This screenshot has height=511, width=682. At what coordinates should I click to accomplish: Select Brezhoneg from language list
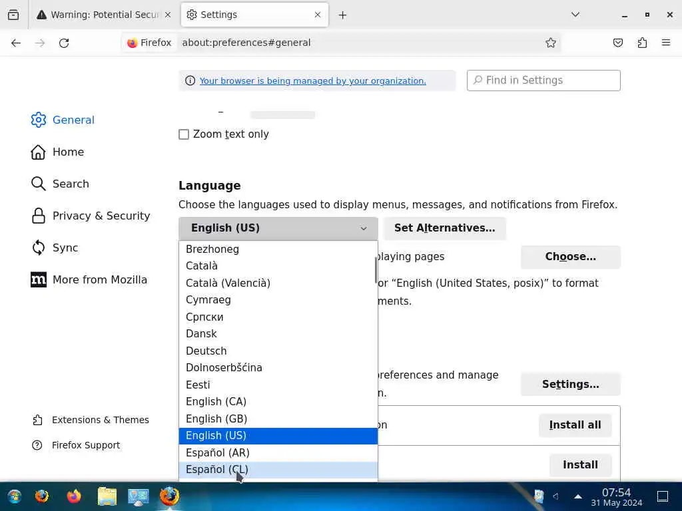[278, 250]
